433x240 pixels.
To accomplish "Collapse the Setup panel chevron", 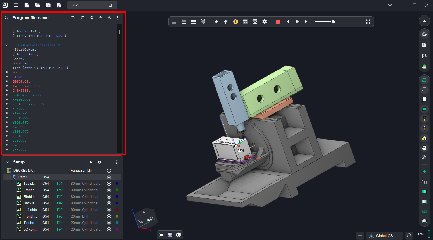I will (7, 162).
